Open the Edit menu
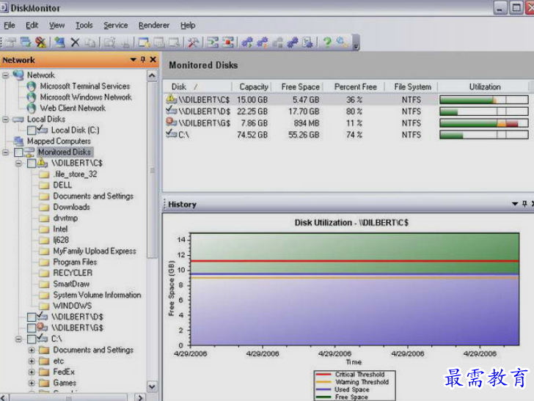The height and width of the screenshot is (401, 534). coord(32,25)
